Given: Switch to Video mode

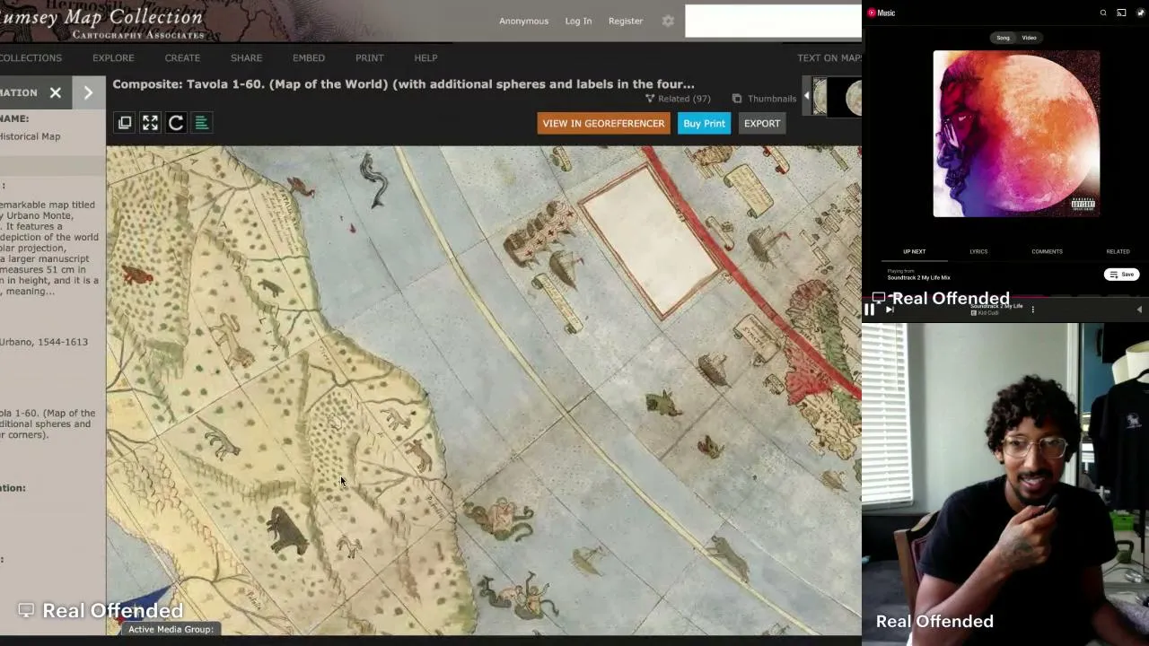Looking at the screenshot, I should pyautogui.click(x=1029, y=38).
